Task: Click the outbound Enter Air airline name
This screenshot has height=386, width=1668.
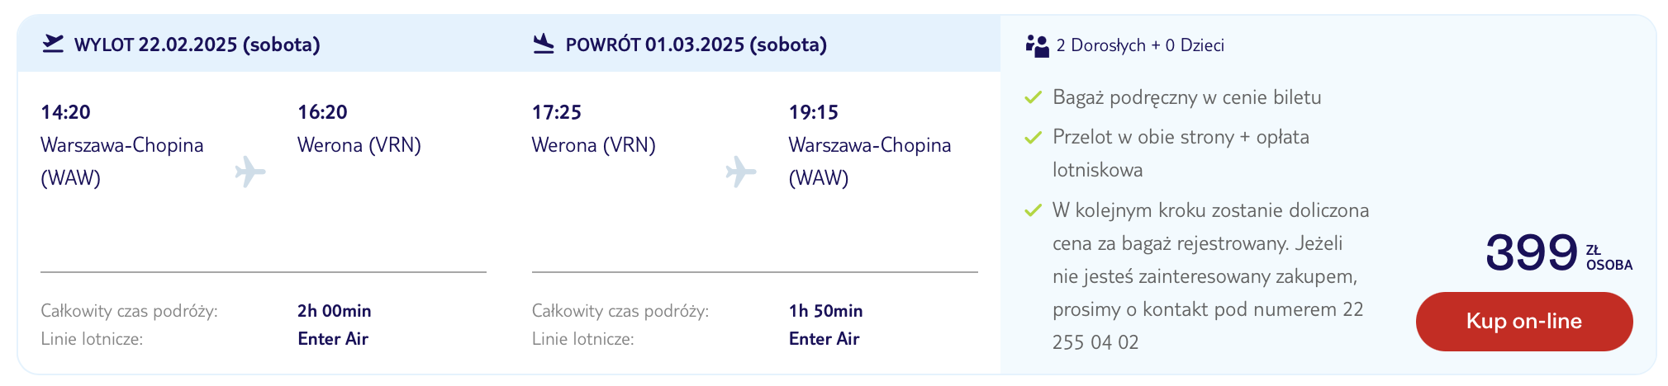Action: click(333, 339)
